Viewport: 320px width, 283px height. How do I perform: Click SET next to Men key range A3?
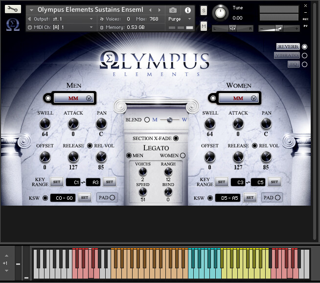pos(110,182)
